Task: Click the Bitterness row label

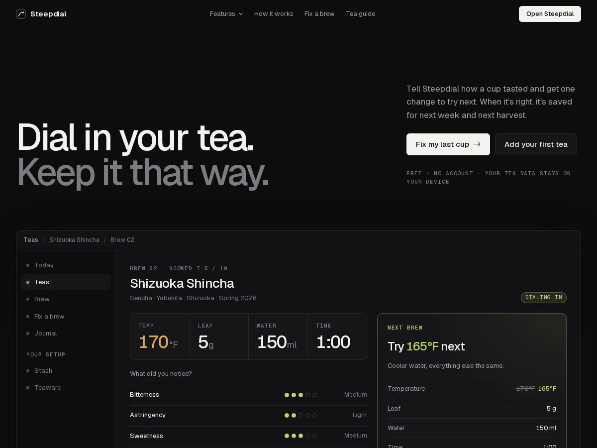Action: [144, 395]
